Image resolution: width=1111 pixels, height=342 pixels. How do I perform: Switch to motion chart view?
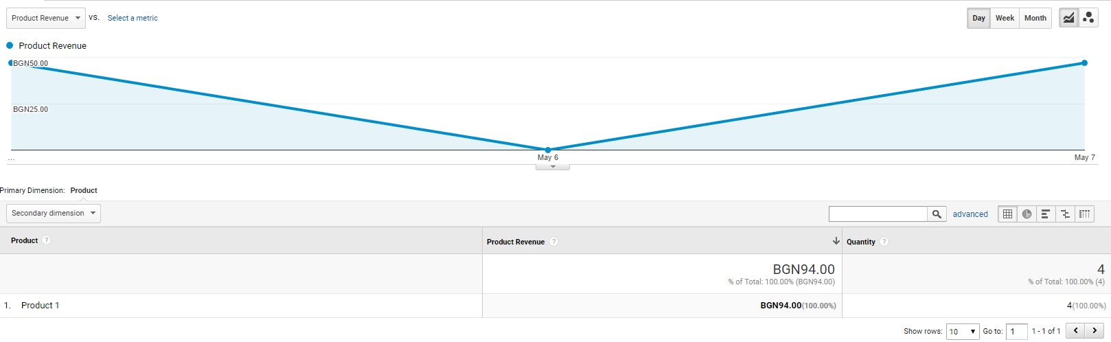coord(1088,18)
